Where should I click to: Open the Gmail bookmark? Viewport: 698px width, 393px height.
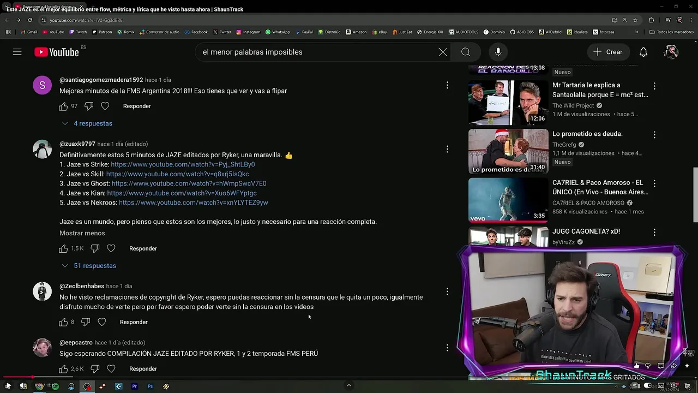[x=29, y=32]
